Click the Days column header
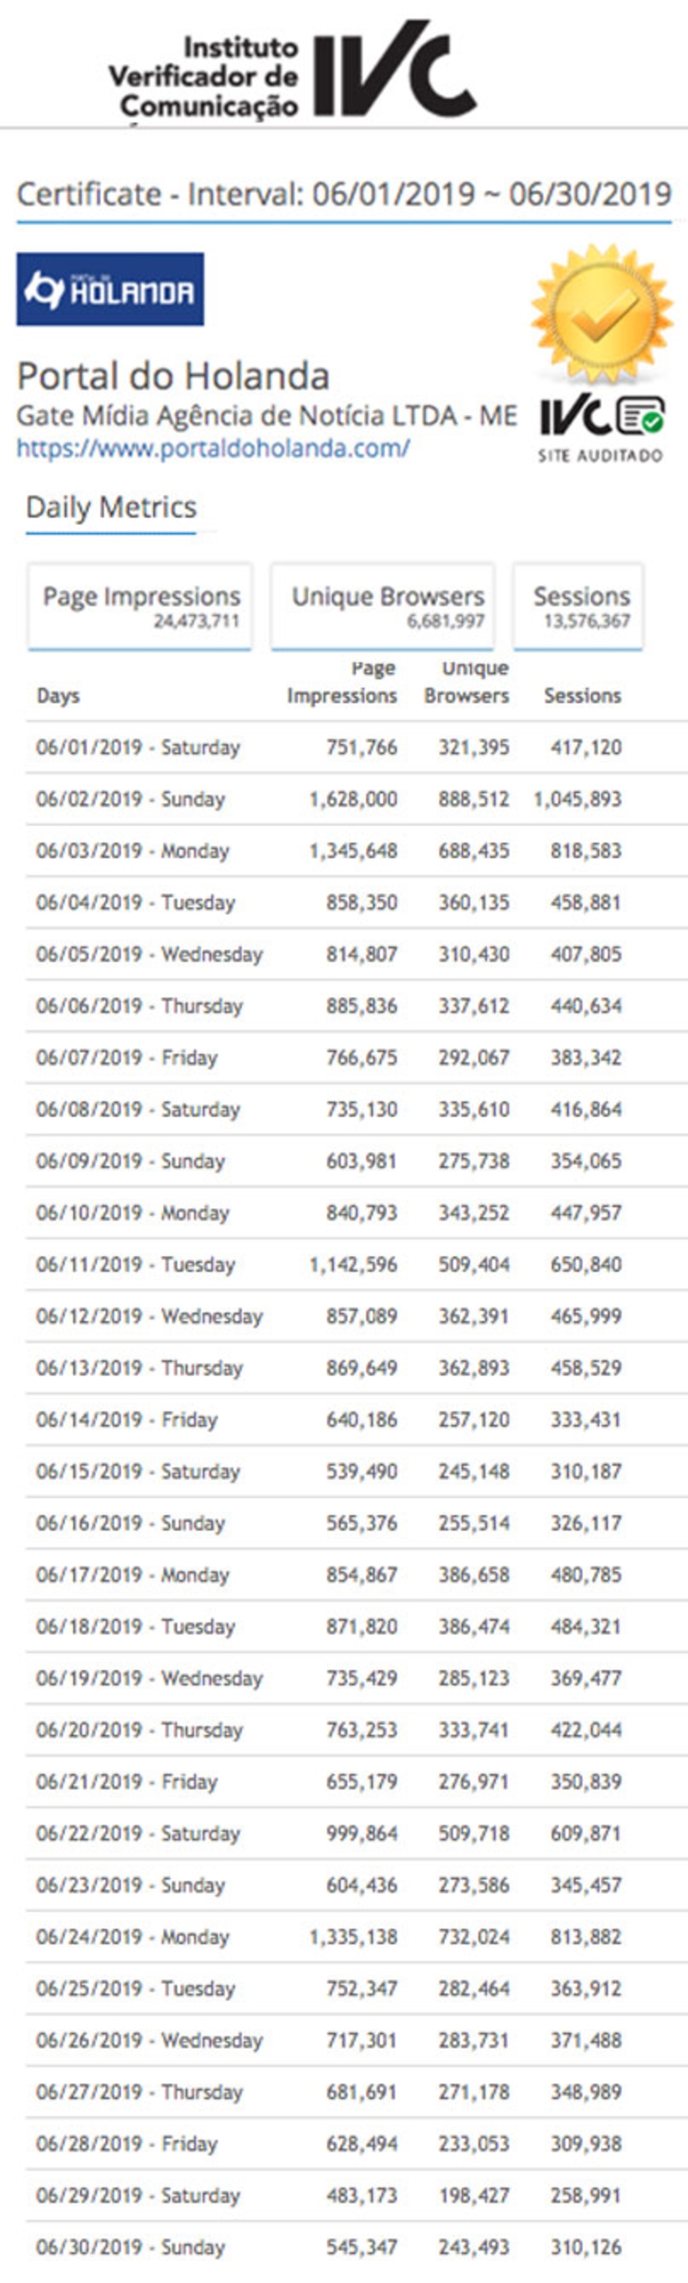This screenshot has height=2283, width=688. [x=58, y=695]
